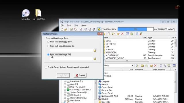Sort lower pane by Item type column
Image resolution: width=184 pixels, height=103 pixels.
143,70
